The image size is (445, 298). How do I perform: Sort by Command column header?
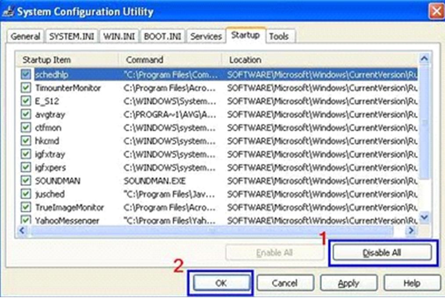170,60
